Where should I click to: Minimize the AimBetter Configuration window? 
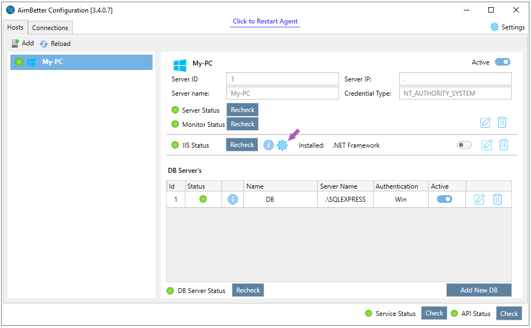466,10
